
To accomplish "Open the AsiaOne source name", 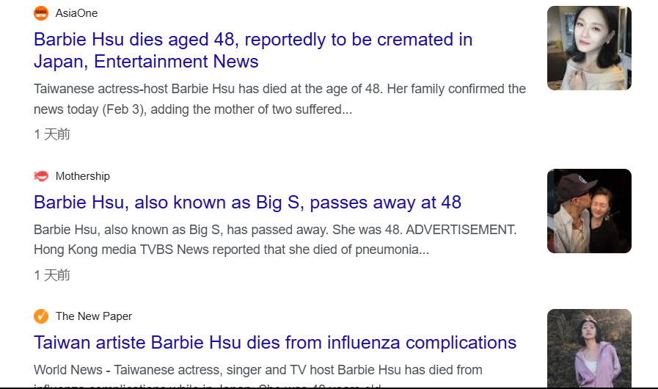I will 76,13.
